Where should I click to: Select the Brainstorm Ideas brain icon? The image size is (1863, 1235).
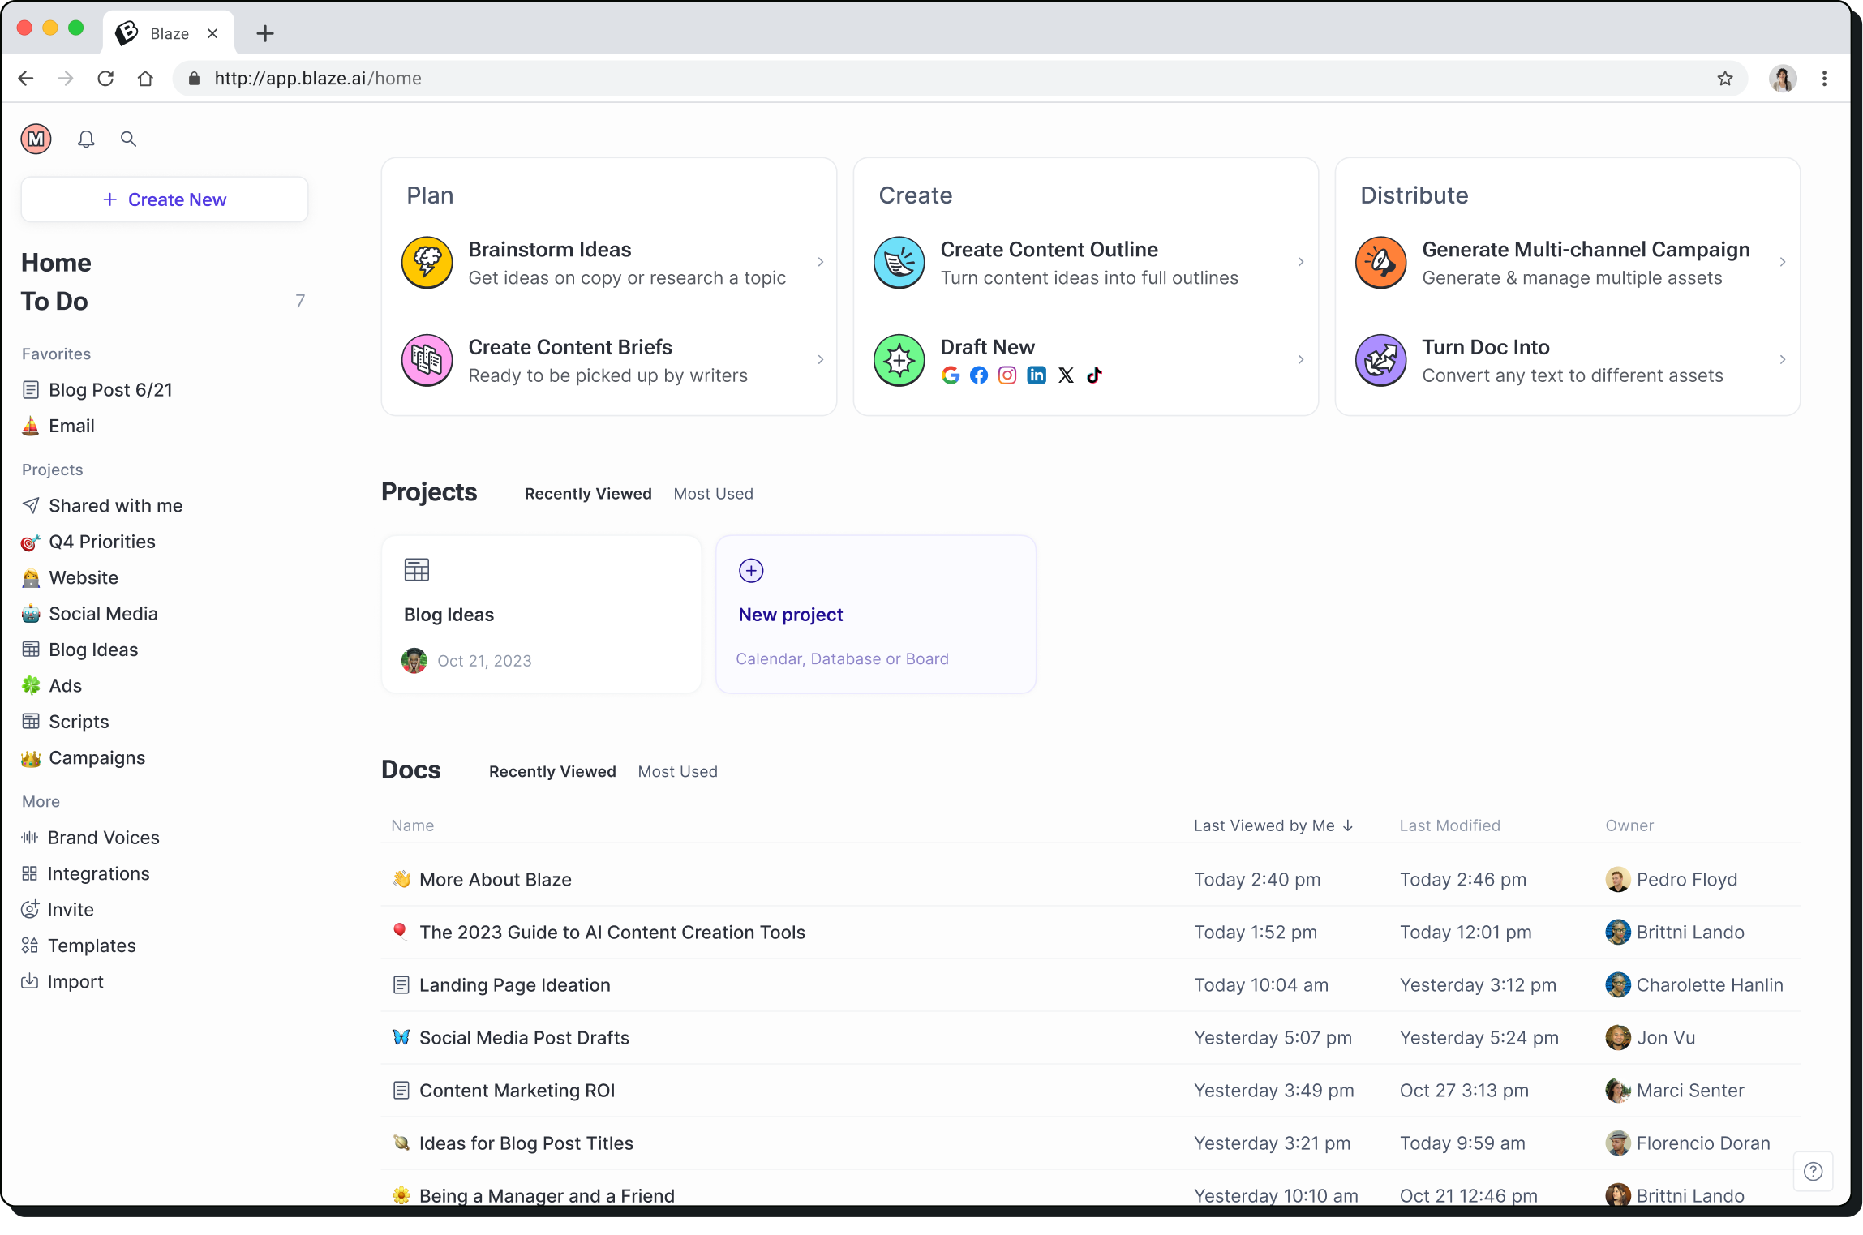tap(427, 262)
